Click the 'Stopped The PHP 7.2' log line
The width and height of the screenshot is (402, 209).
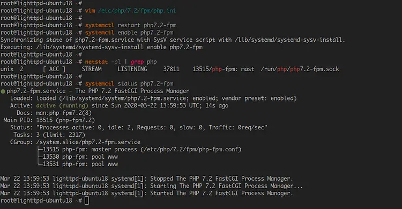pos(146,179)
